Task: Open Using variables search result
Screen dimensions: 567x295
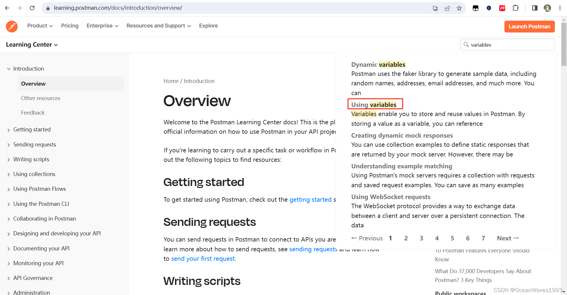Action: click(x=374, y=105)
